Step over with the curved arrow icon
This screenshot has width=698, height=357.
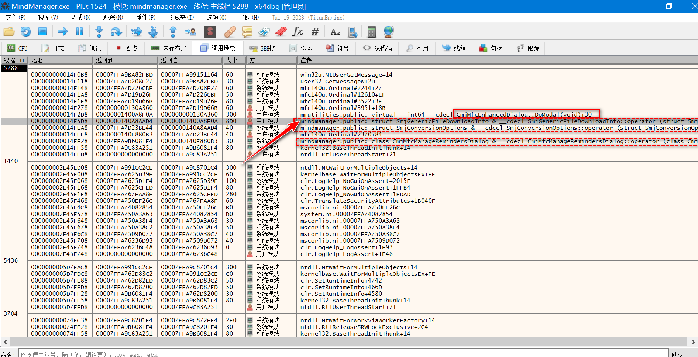tap(116, 32)
